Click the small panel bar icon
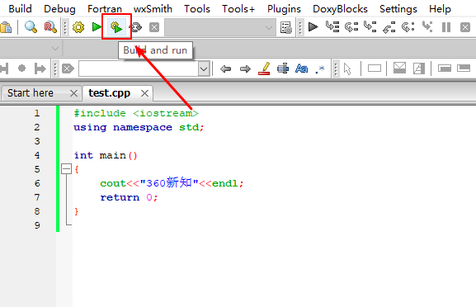Image resolution: width=476 pixels, height=307 pixels. tap(445, 68)
